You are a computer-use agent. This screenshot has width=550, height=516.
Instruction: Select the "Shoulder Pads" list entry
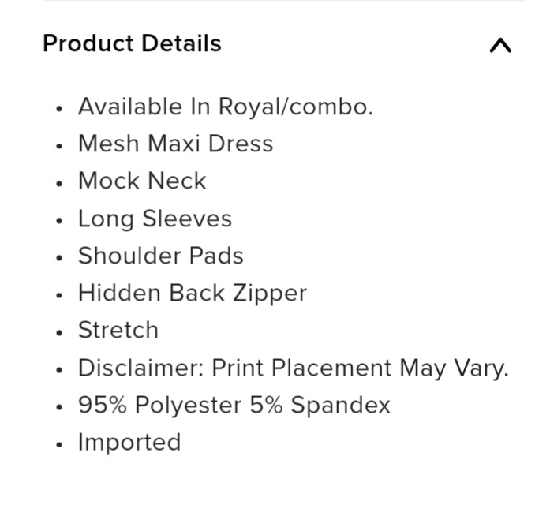(x=160, y=256)
